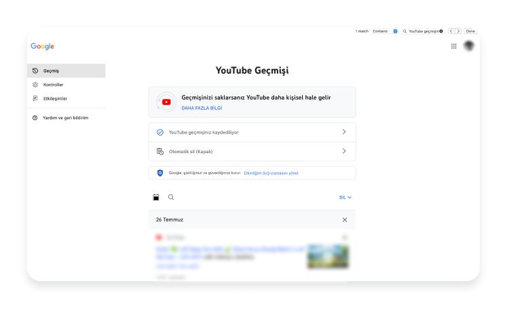Open Yardım ve geri bildirim
This screenshot has width=509, height=309.
(x=67, y=118)
